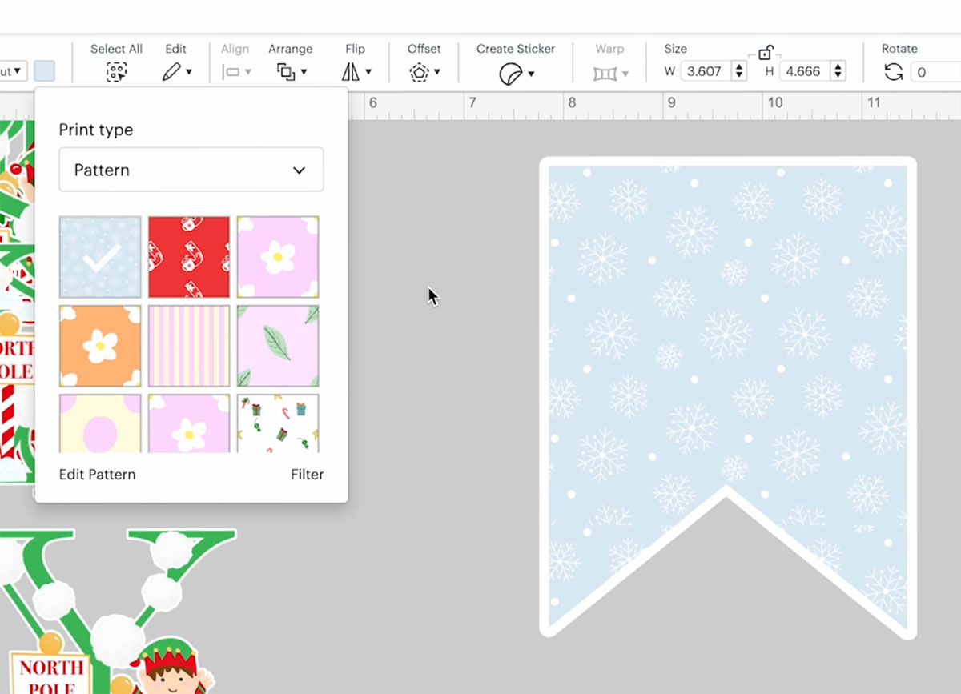Choose the pink green leaf pattern
This screenshot has height=694, width=961.
[x=278, y=346]
